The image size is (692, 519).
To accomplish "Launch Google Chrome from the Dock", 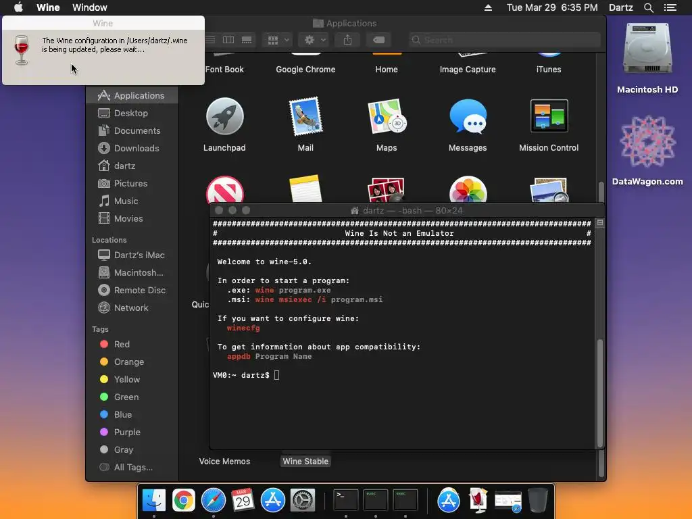I will tap(184, 500).
